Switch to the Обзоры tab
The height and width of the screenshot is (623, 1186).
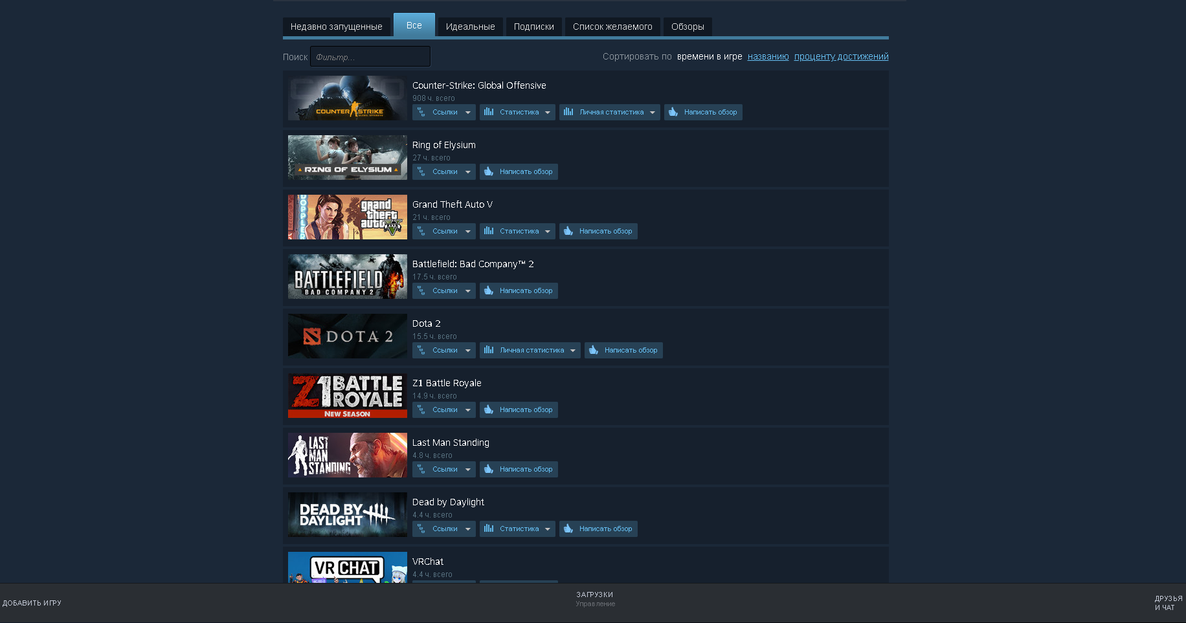click(x=688, y=27)
